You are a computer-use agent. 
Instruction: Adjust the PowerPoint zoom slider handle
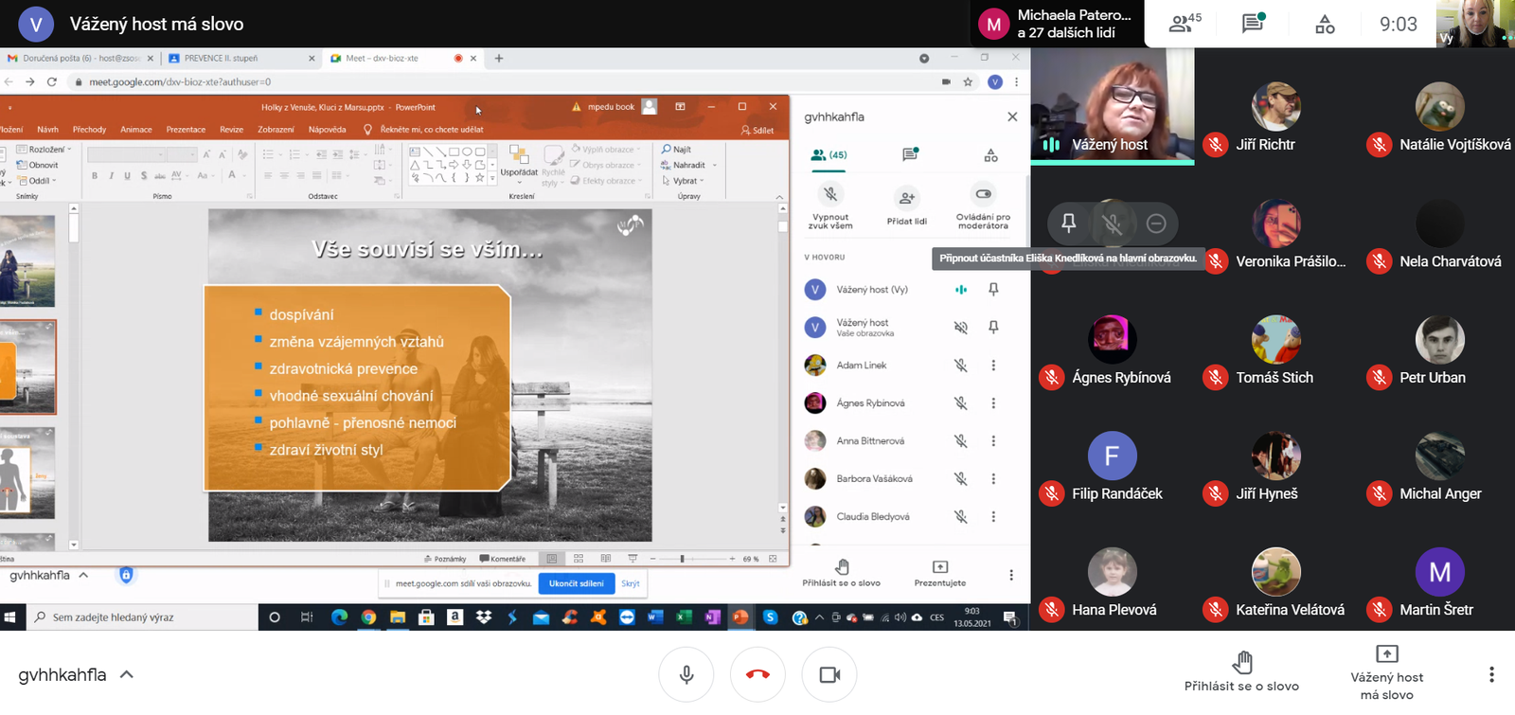[x=682, y=559]
